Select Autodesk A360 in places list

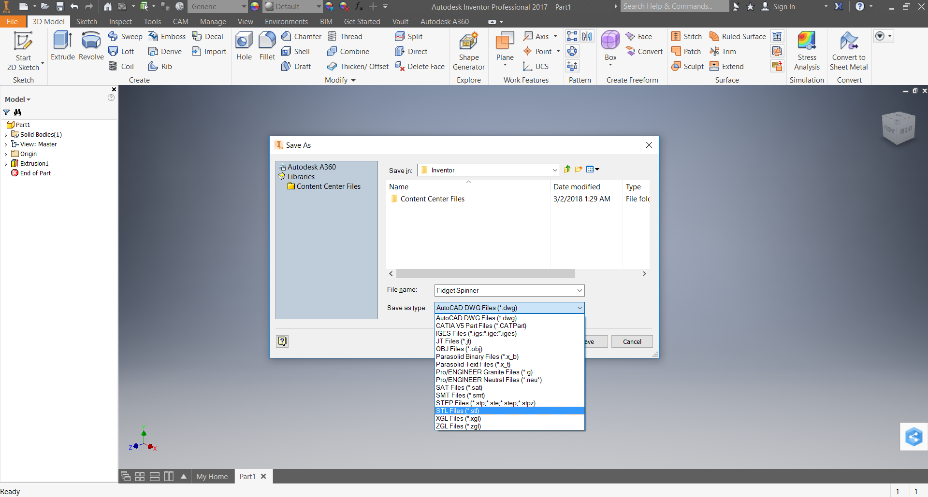click(307, 167)
